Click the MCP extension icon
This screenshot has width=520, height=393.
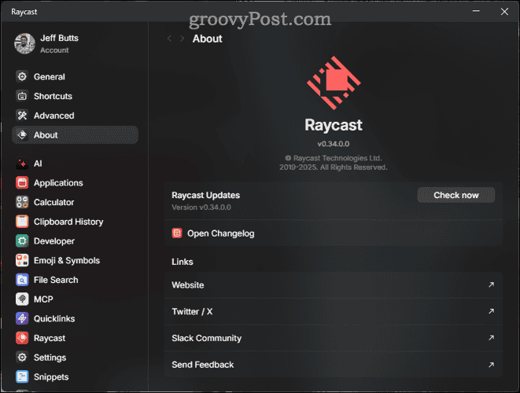[x=22, y=299]
